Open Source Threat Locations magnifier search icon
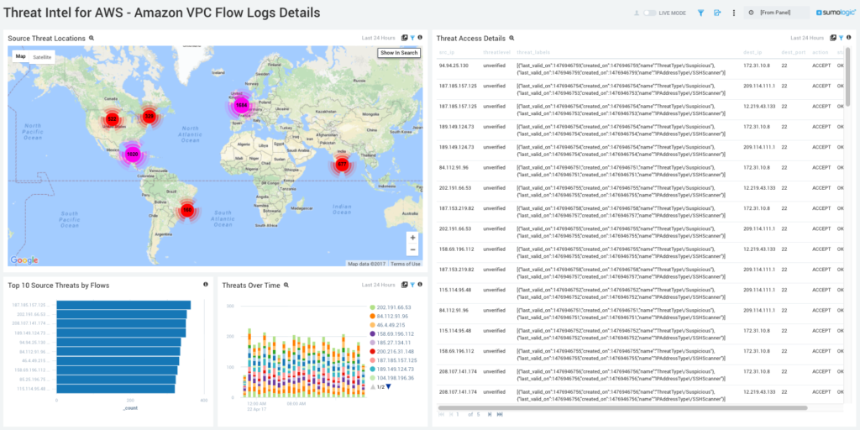 [x=92, y=38]
